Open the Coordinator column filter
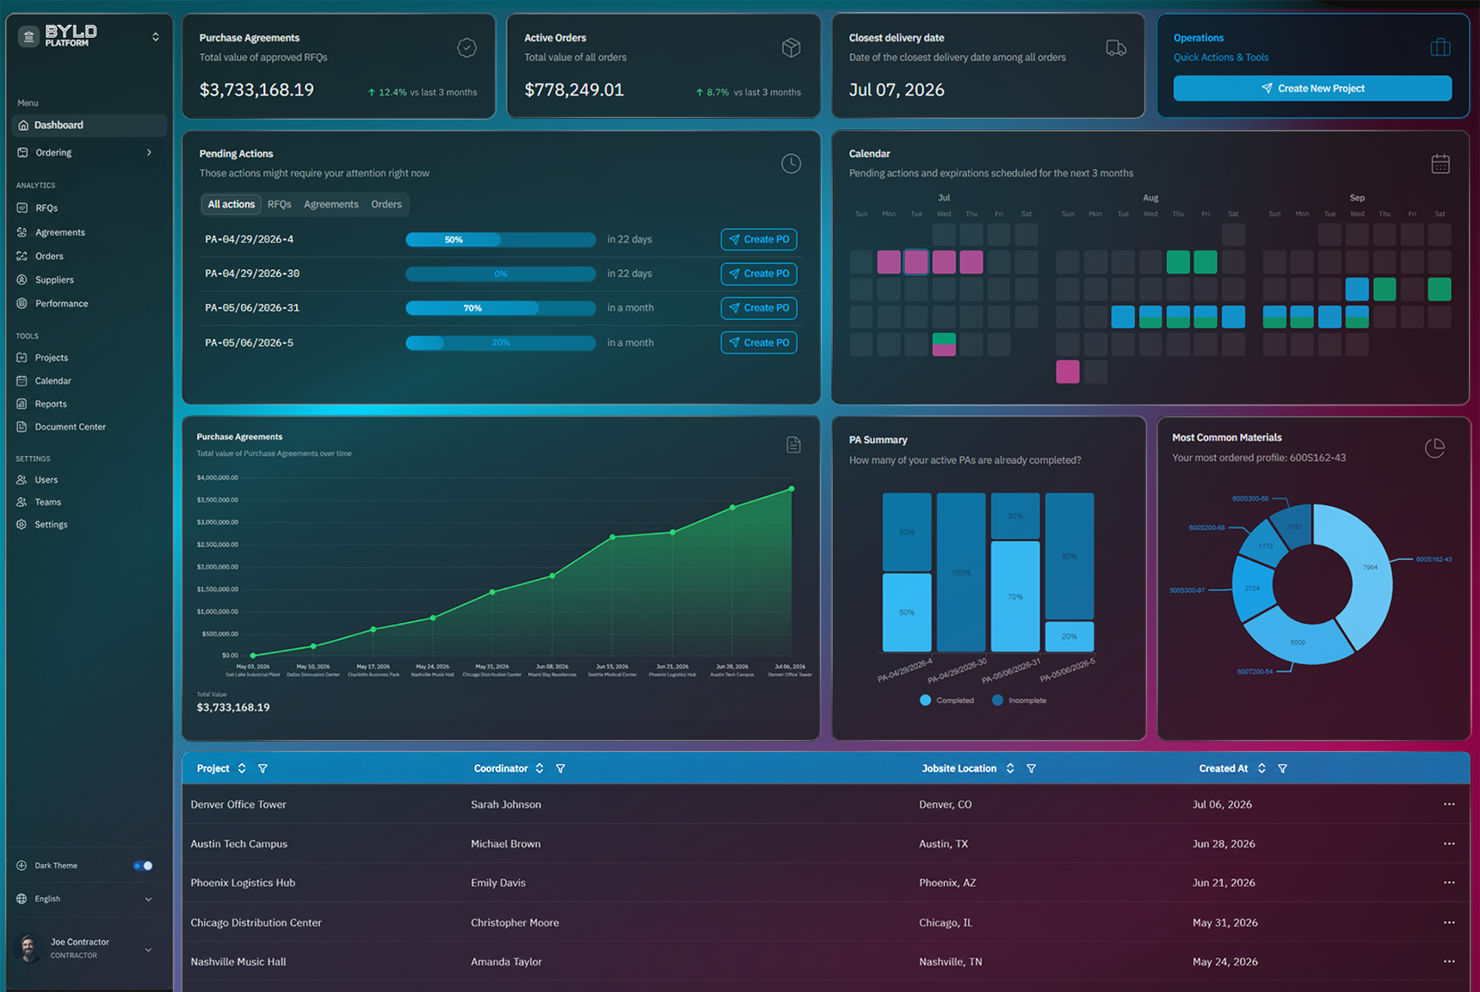This screenshot has height=992, width=1480. click(560, 769)
